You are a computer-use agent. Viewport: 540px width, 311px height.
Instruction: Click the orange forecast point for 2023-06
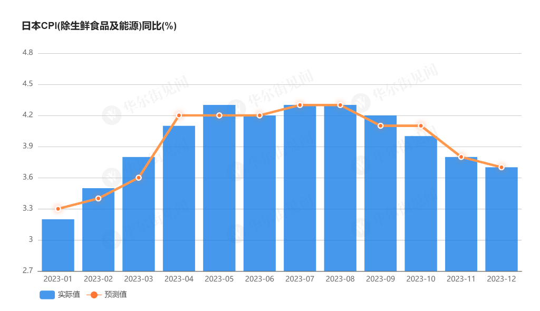(259, 115)
